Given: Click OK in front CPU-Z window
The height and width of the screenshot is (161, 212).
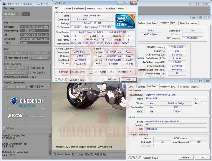Looking at the screenshot, I should (129, 80).
